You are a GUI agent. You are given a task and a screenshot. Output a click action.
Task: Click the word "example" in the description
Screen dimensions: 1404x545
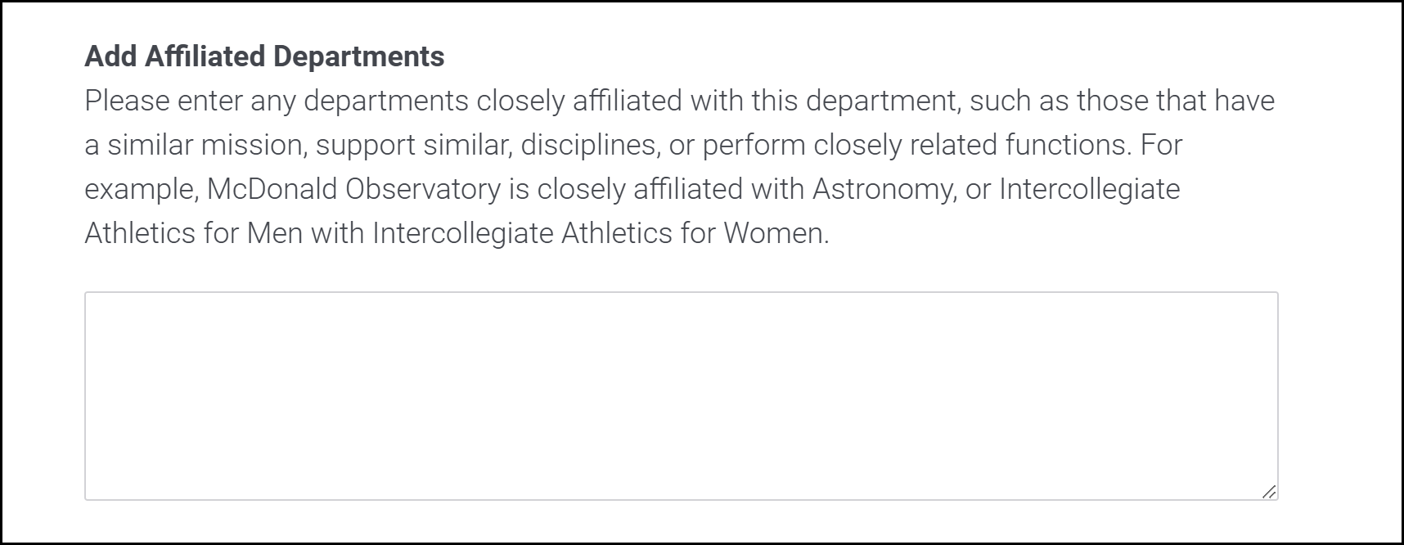[139, 189]
